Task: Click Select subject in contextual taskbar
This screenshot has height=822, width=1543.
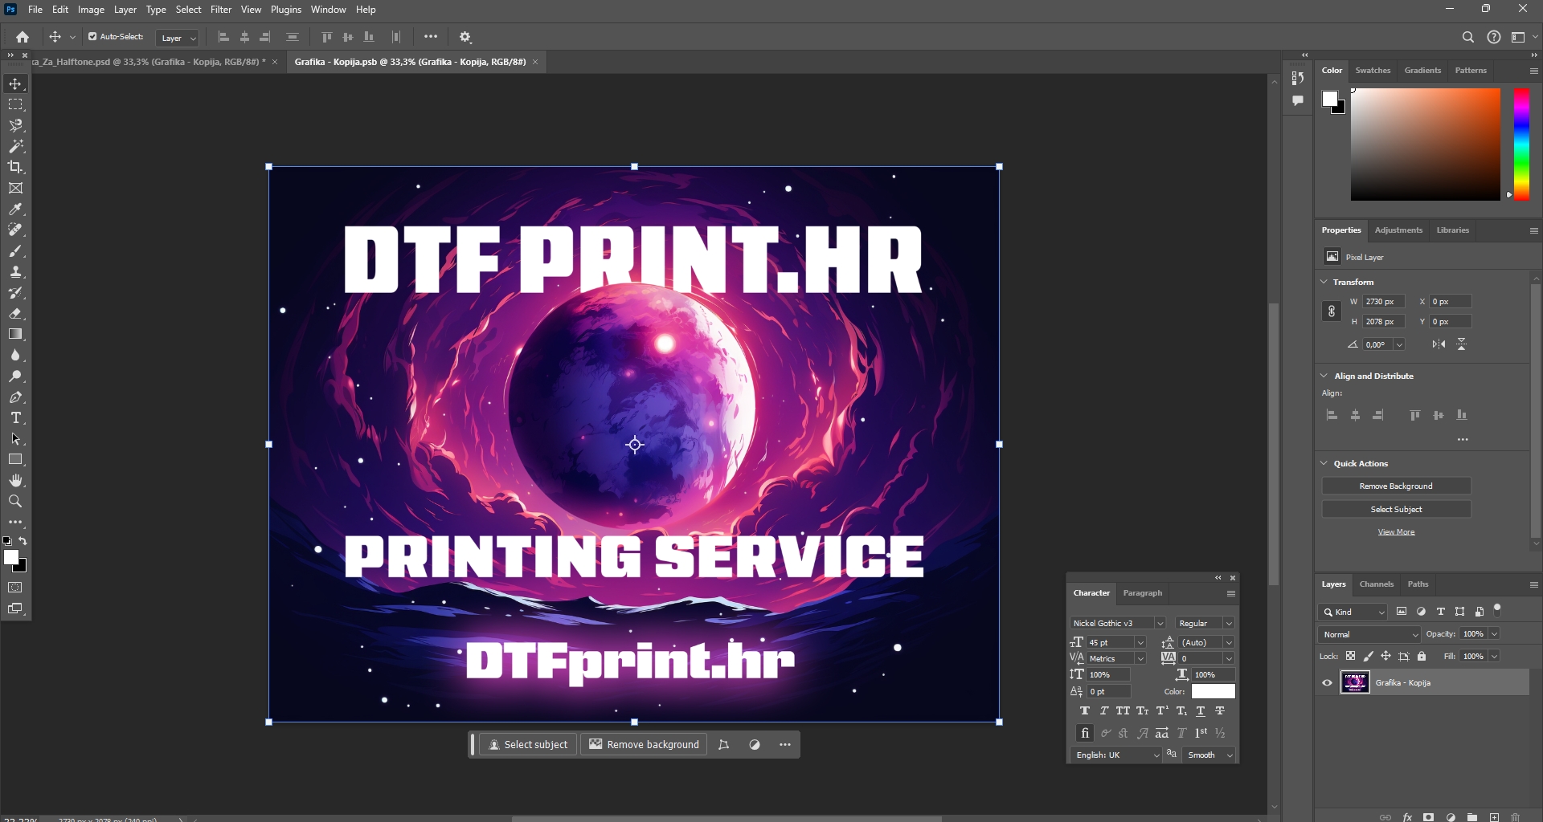Action: [528, 744]
